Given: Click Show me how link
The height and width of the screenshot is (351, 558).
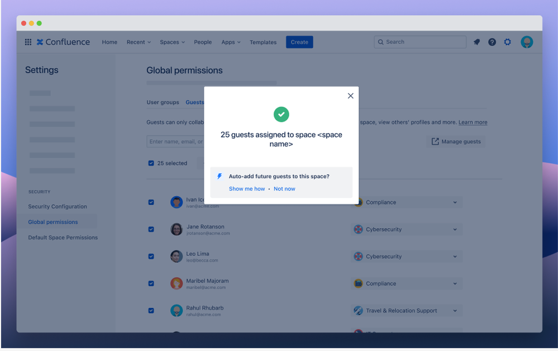Looking at the screenshot, I should (x=247, y=189).
